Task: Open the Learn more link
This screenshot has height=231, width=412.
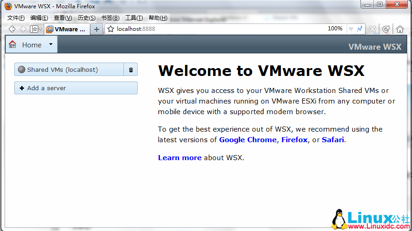Action: point(180,158)
